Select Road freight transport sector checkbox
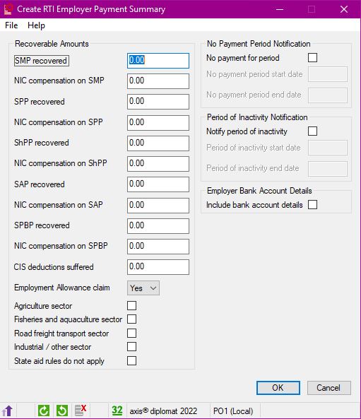 pyautogui.click(x=131, y=334)
